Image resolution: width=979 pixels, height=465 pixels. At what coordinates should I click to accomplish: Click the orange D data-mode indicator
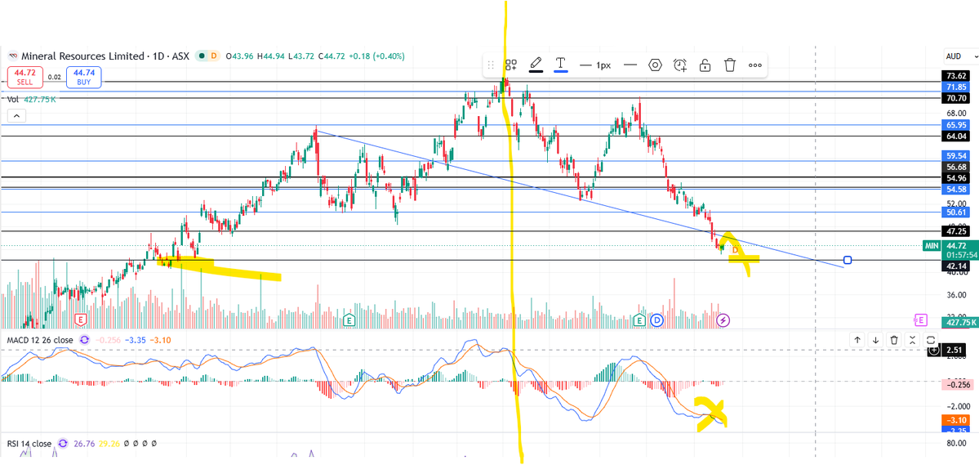pos(214,56)
